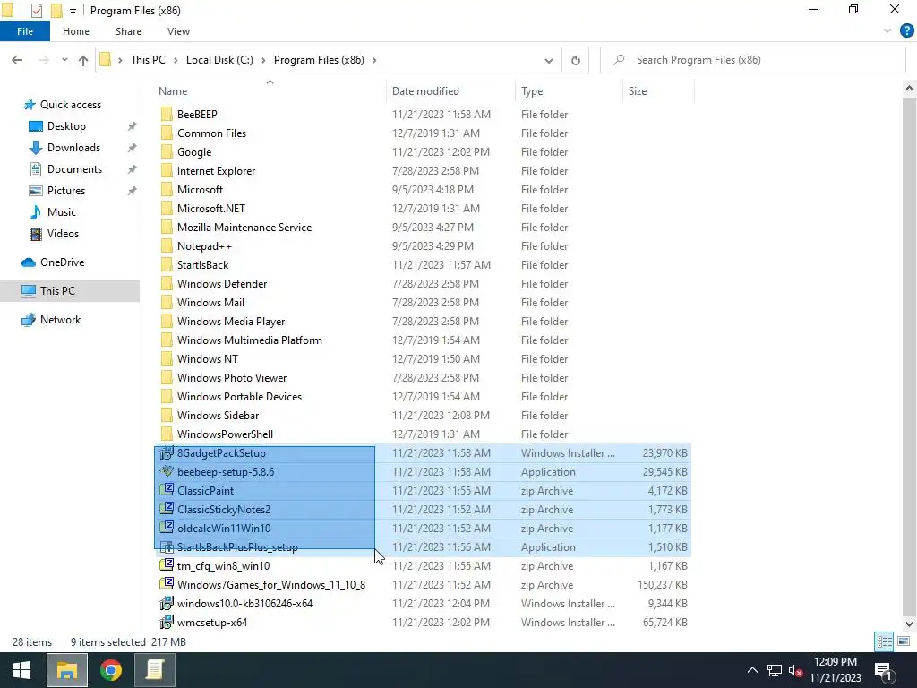Click the ClassicPaint zip archive icon

coord(167,490)
